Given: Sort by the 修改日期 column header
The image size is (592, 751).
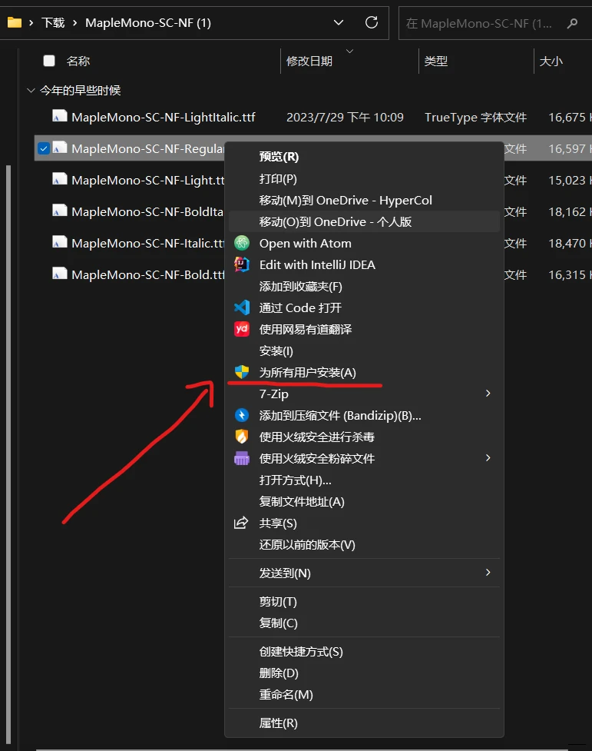Looking at the screenshot, I should tap(309, 61).
